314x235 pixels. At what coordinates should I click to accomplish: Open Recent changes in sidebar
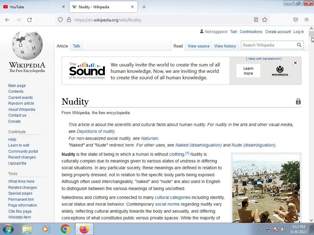click(x=22, y=157)
